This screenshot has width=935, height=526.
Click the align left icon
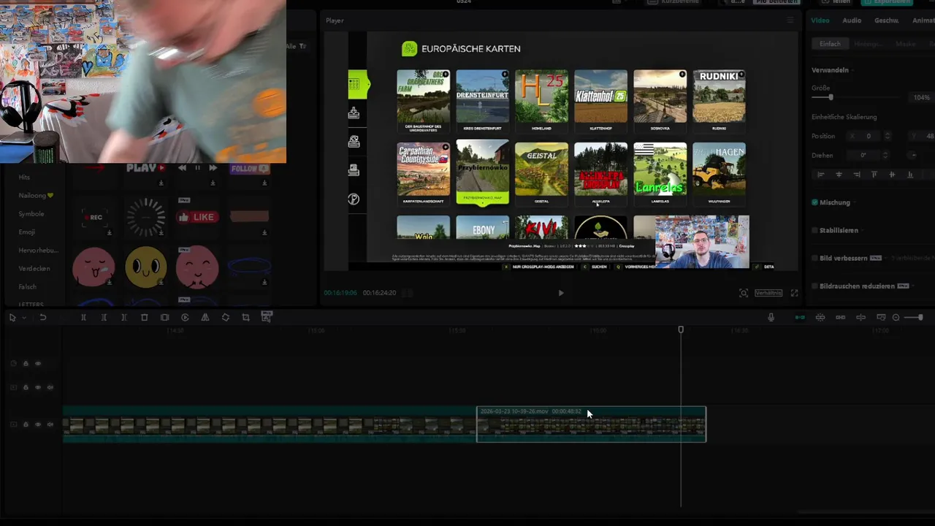[x=821, y=175]
